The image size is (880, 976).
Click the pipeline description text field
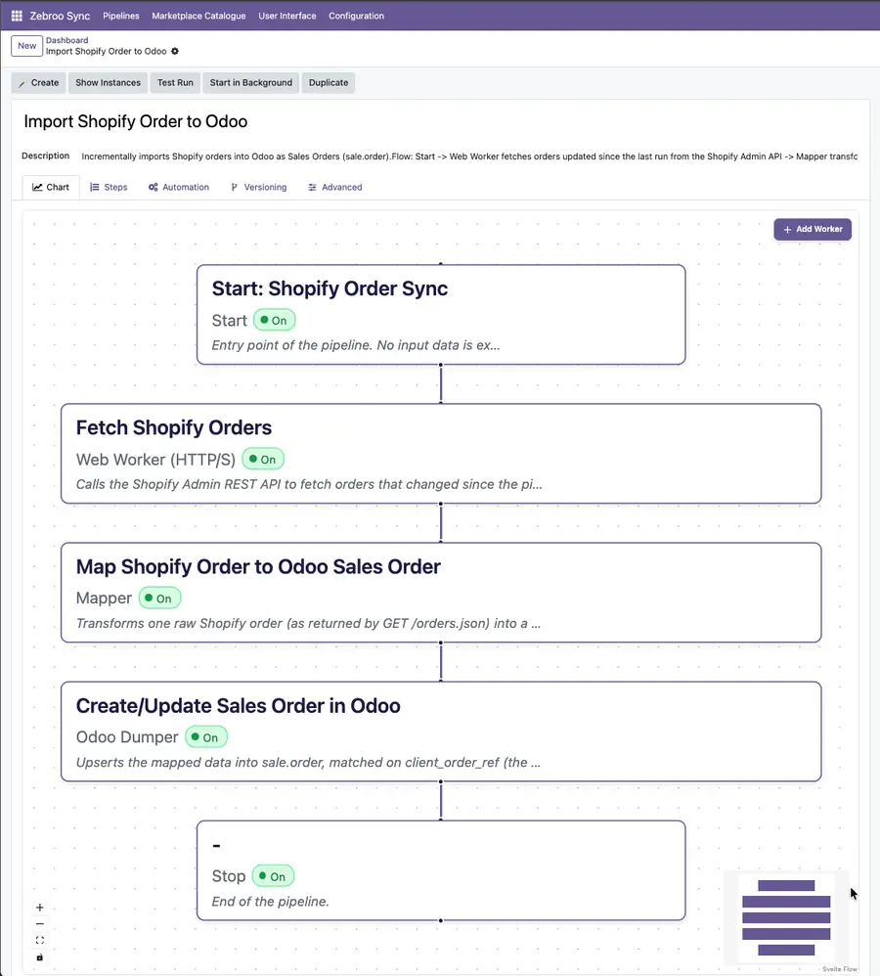pos(469,156)
